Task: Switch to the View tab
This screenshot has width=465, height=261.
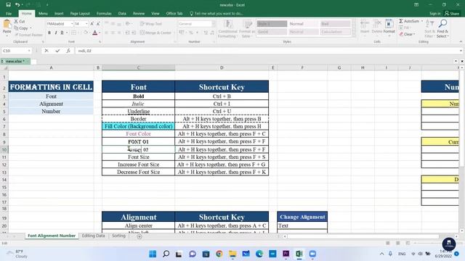Action: tap(155, 13)
